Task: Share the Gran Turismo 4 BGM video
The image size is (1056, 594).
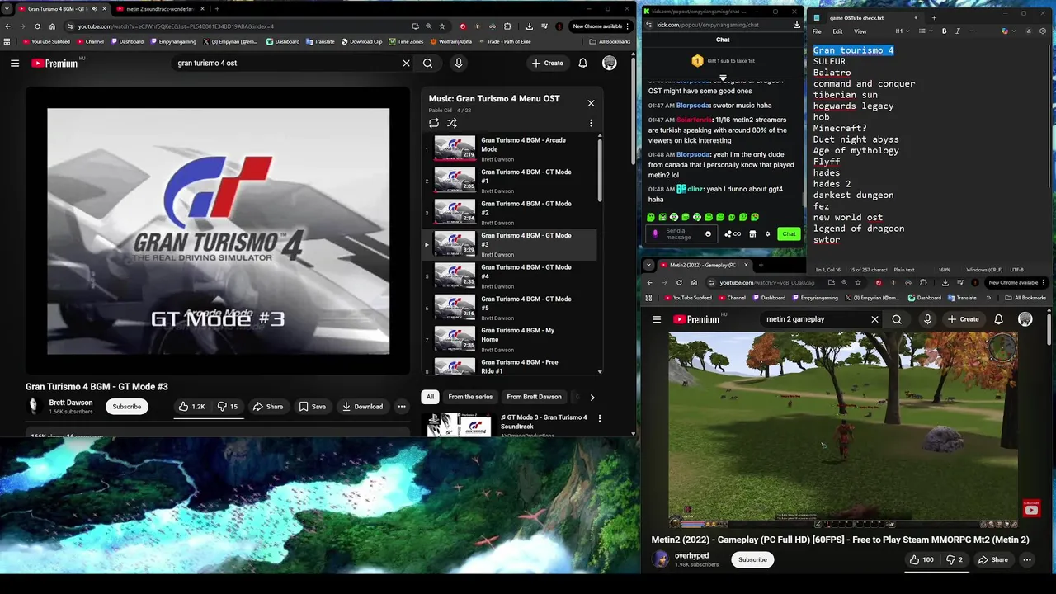Action: (268, 407)
